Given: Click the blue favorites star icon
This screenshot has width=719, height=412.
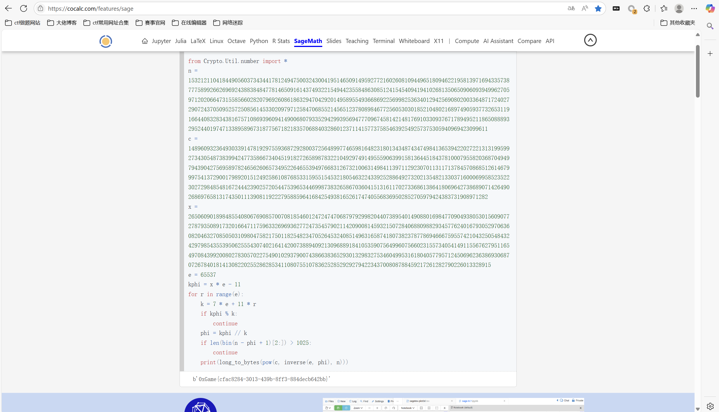Looking at the screenshot, I should (x=598, y=8).
